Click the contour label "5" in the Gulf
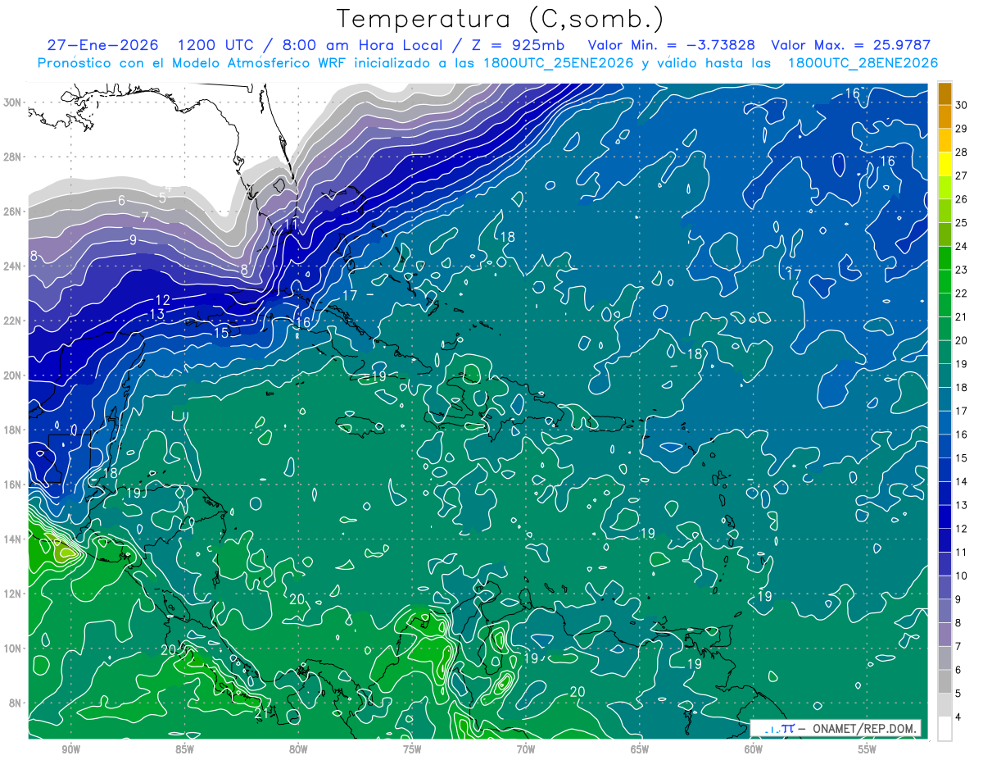Viewport: 983px width, 760px height. pos(163,197)
